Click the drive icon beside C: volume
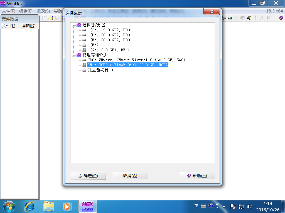The width and height of the screenshot is (285, 213). coord(84,30)
